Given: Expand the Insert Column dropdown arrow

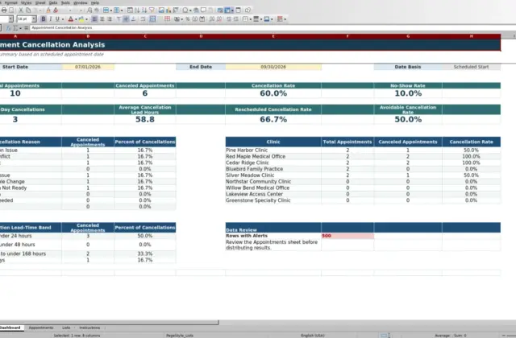Looking at the screenshot, I should click(122, 10).
